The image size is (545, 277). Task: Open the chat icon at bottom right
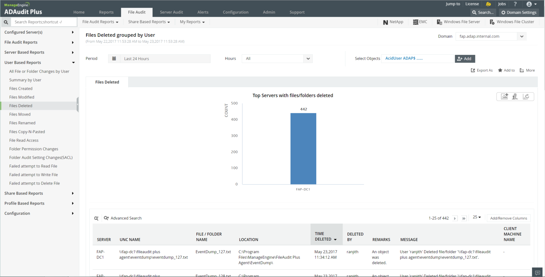point(538,272)
